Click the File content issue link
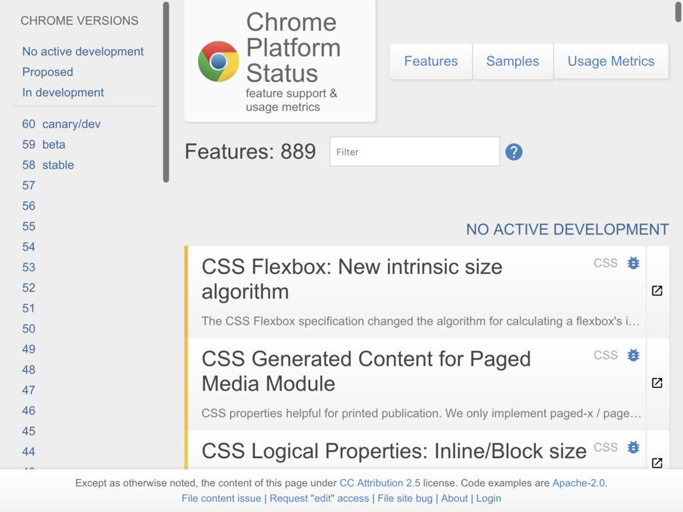Screen dimensions: 683x512 point(221,498)
